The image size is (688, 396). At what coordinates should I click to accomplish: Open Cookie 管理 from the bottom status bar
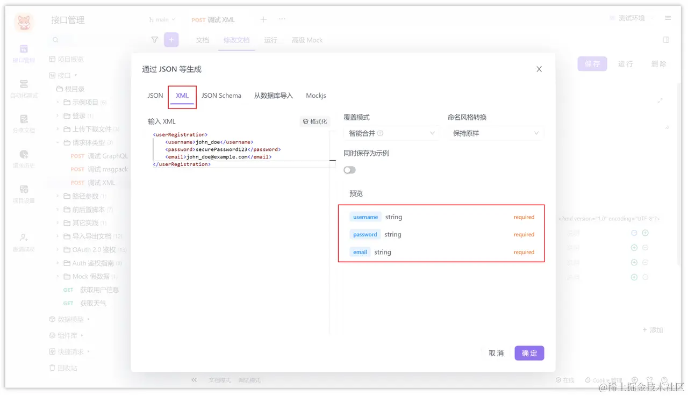pyautogui.click(x=603, y=380)
